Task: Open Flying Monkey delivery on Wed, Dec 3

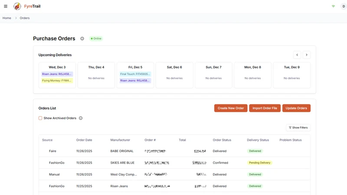Action: point(57,81)
